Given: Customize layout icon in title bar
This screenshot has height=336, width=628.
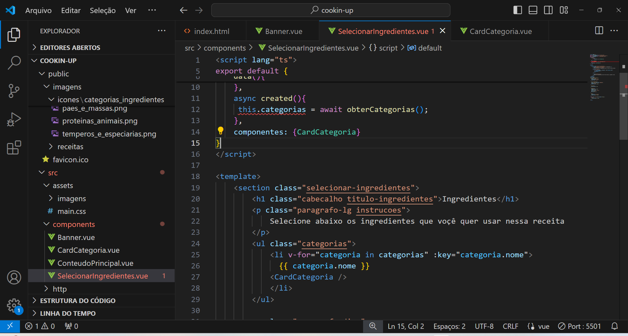Looking at the screenshot, I should (x=564, y=10).
